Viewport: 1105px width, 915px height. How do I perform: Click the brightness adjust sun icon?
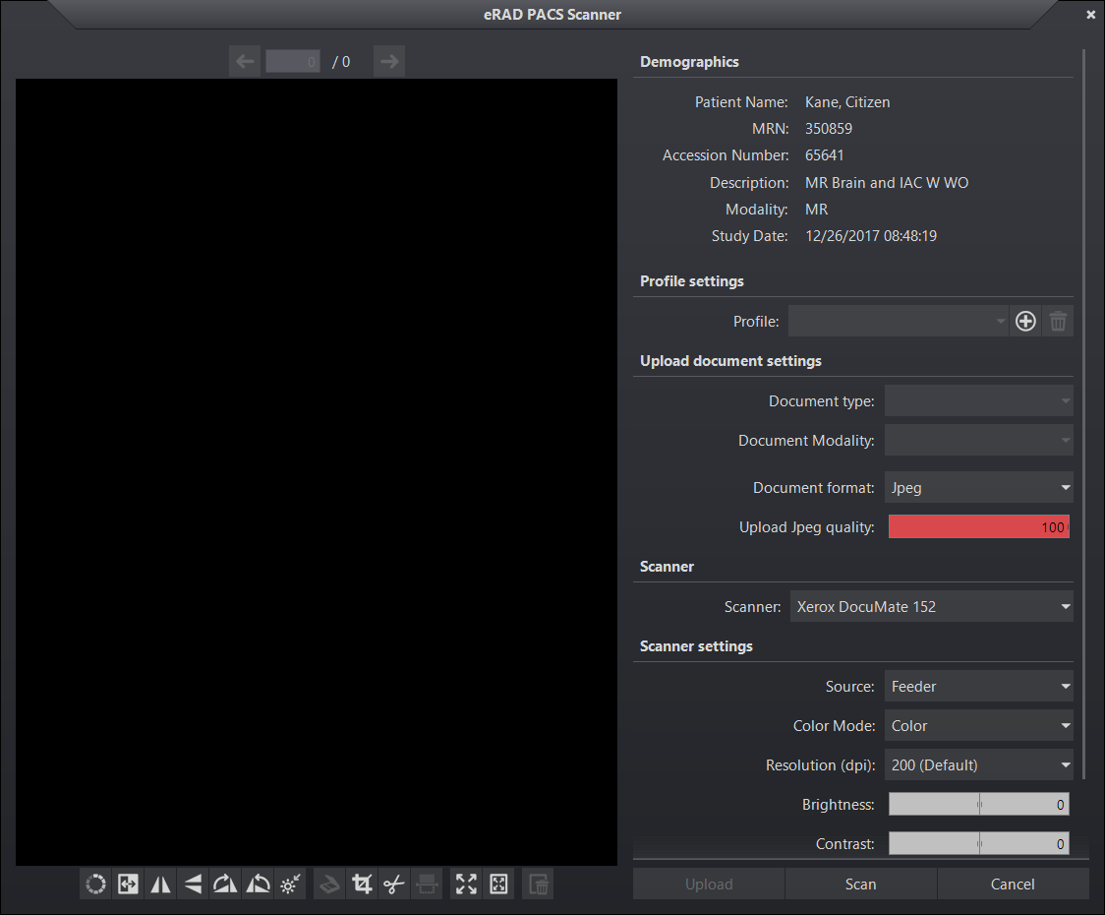pyautogui.click(x=290, y=884)
